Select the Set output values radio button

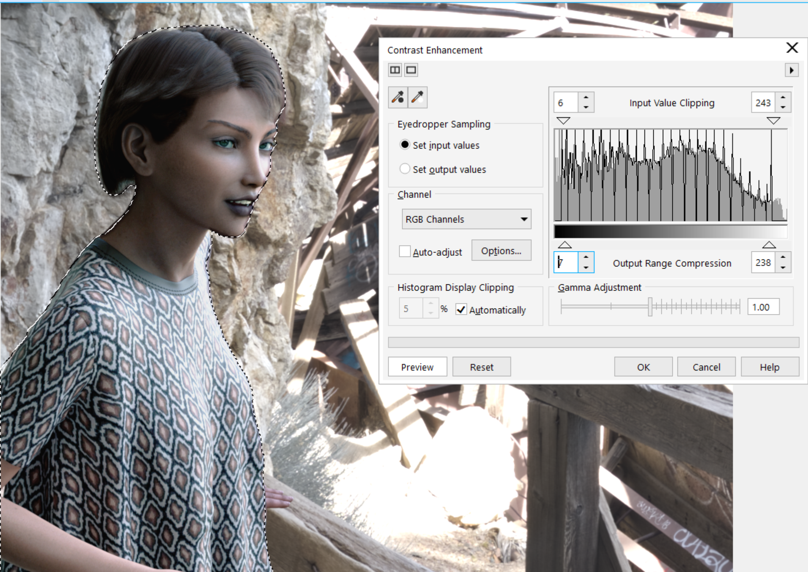[x=405, y=169]
